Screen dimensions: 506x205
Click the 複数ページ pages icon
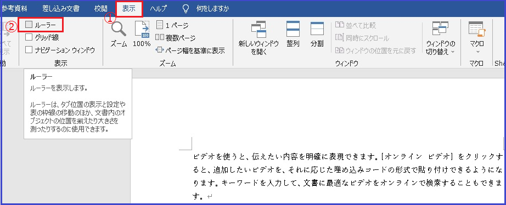pos(160,38)
